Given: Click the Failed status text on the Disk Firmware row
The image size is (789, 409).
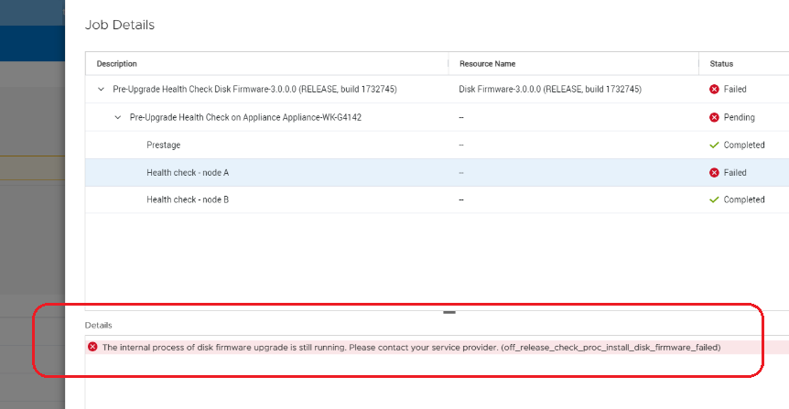Looking at the screenshot, I should 735,89.
